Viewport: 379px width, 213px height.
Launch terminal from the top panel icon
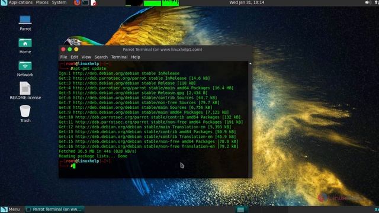(x=85, y=2)
